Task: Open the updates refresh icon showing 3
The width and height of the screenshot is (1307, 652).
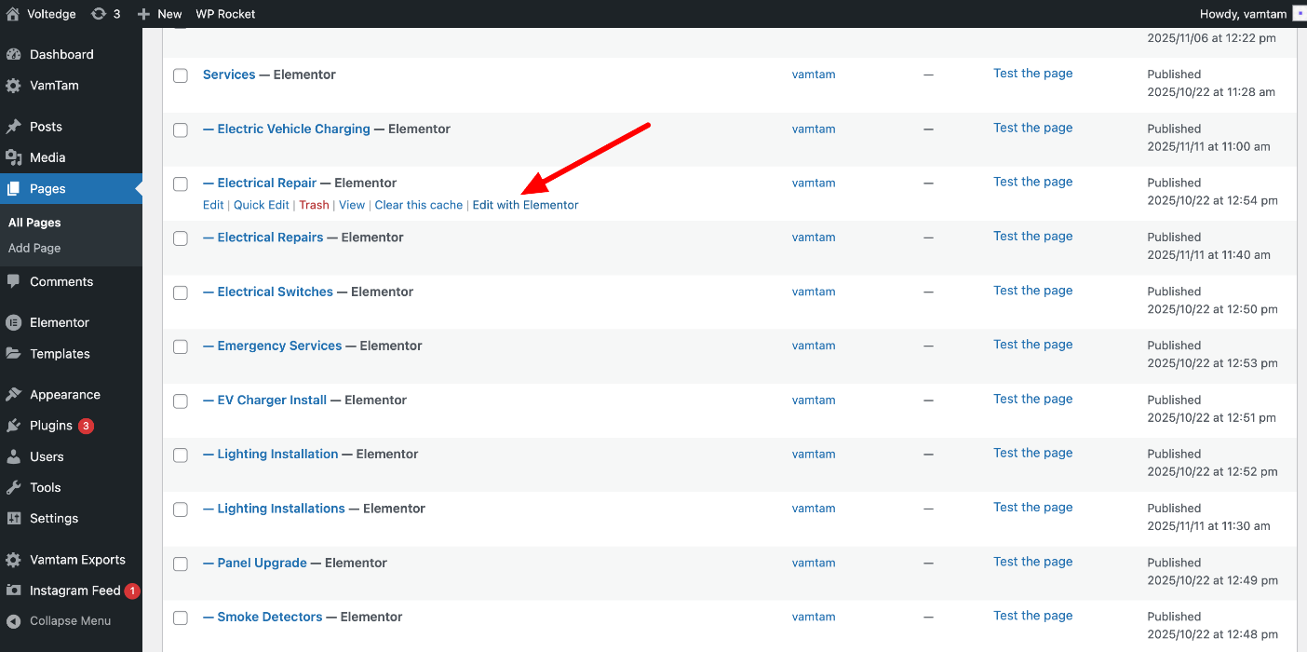Action: [x=98, y=14]
